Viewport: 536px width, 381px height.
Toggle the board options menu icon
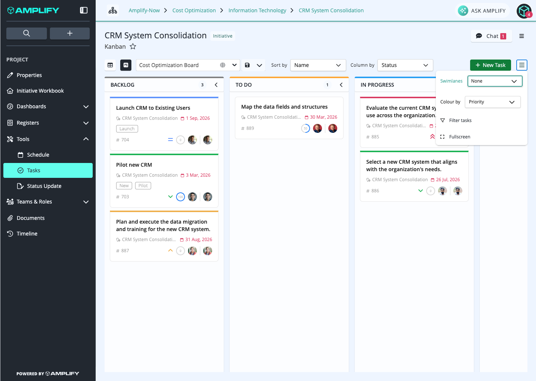click(x=522, y=65)
